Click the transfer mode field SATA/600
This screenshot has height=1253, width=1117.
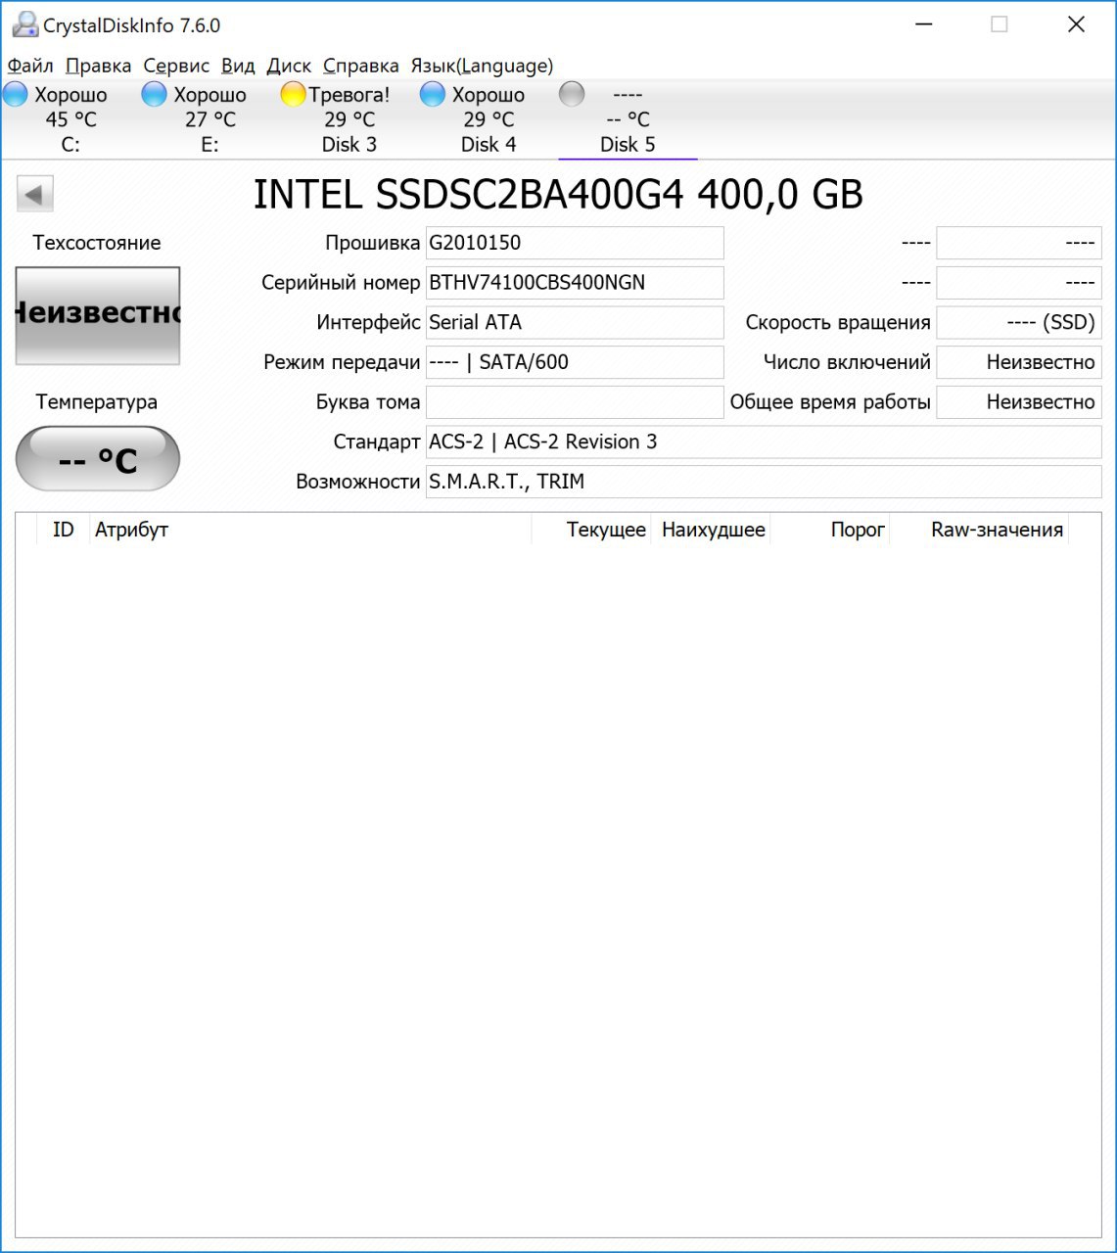pos(575,362)
